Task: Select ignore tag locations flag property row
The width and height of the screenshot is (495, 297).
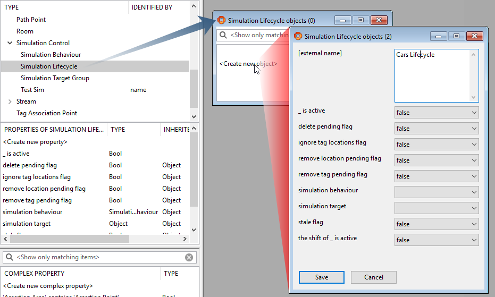Action: pos(95,177)
